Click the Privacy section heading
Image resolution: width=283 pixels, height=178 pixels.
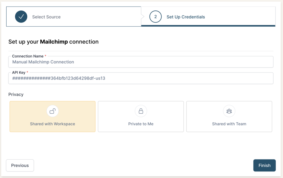coord(16,94)
